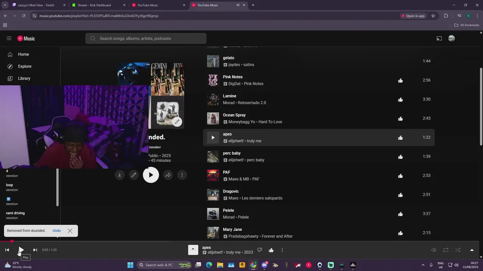Viewport: 483px width, 271px height.
Task: Dismiss the Removed from 4ounded notification
Action: [x=70, y=231]
